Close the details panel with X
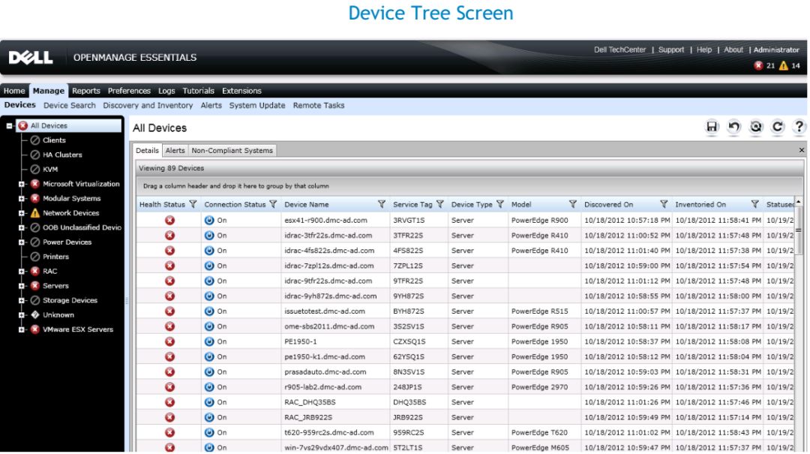Screen dimensions: 810x454 coord(802,151)
